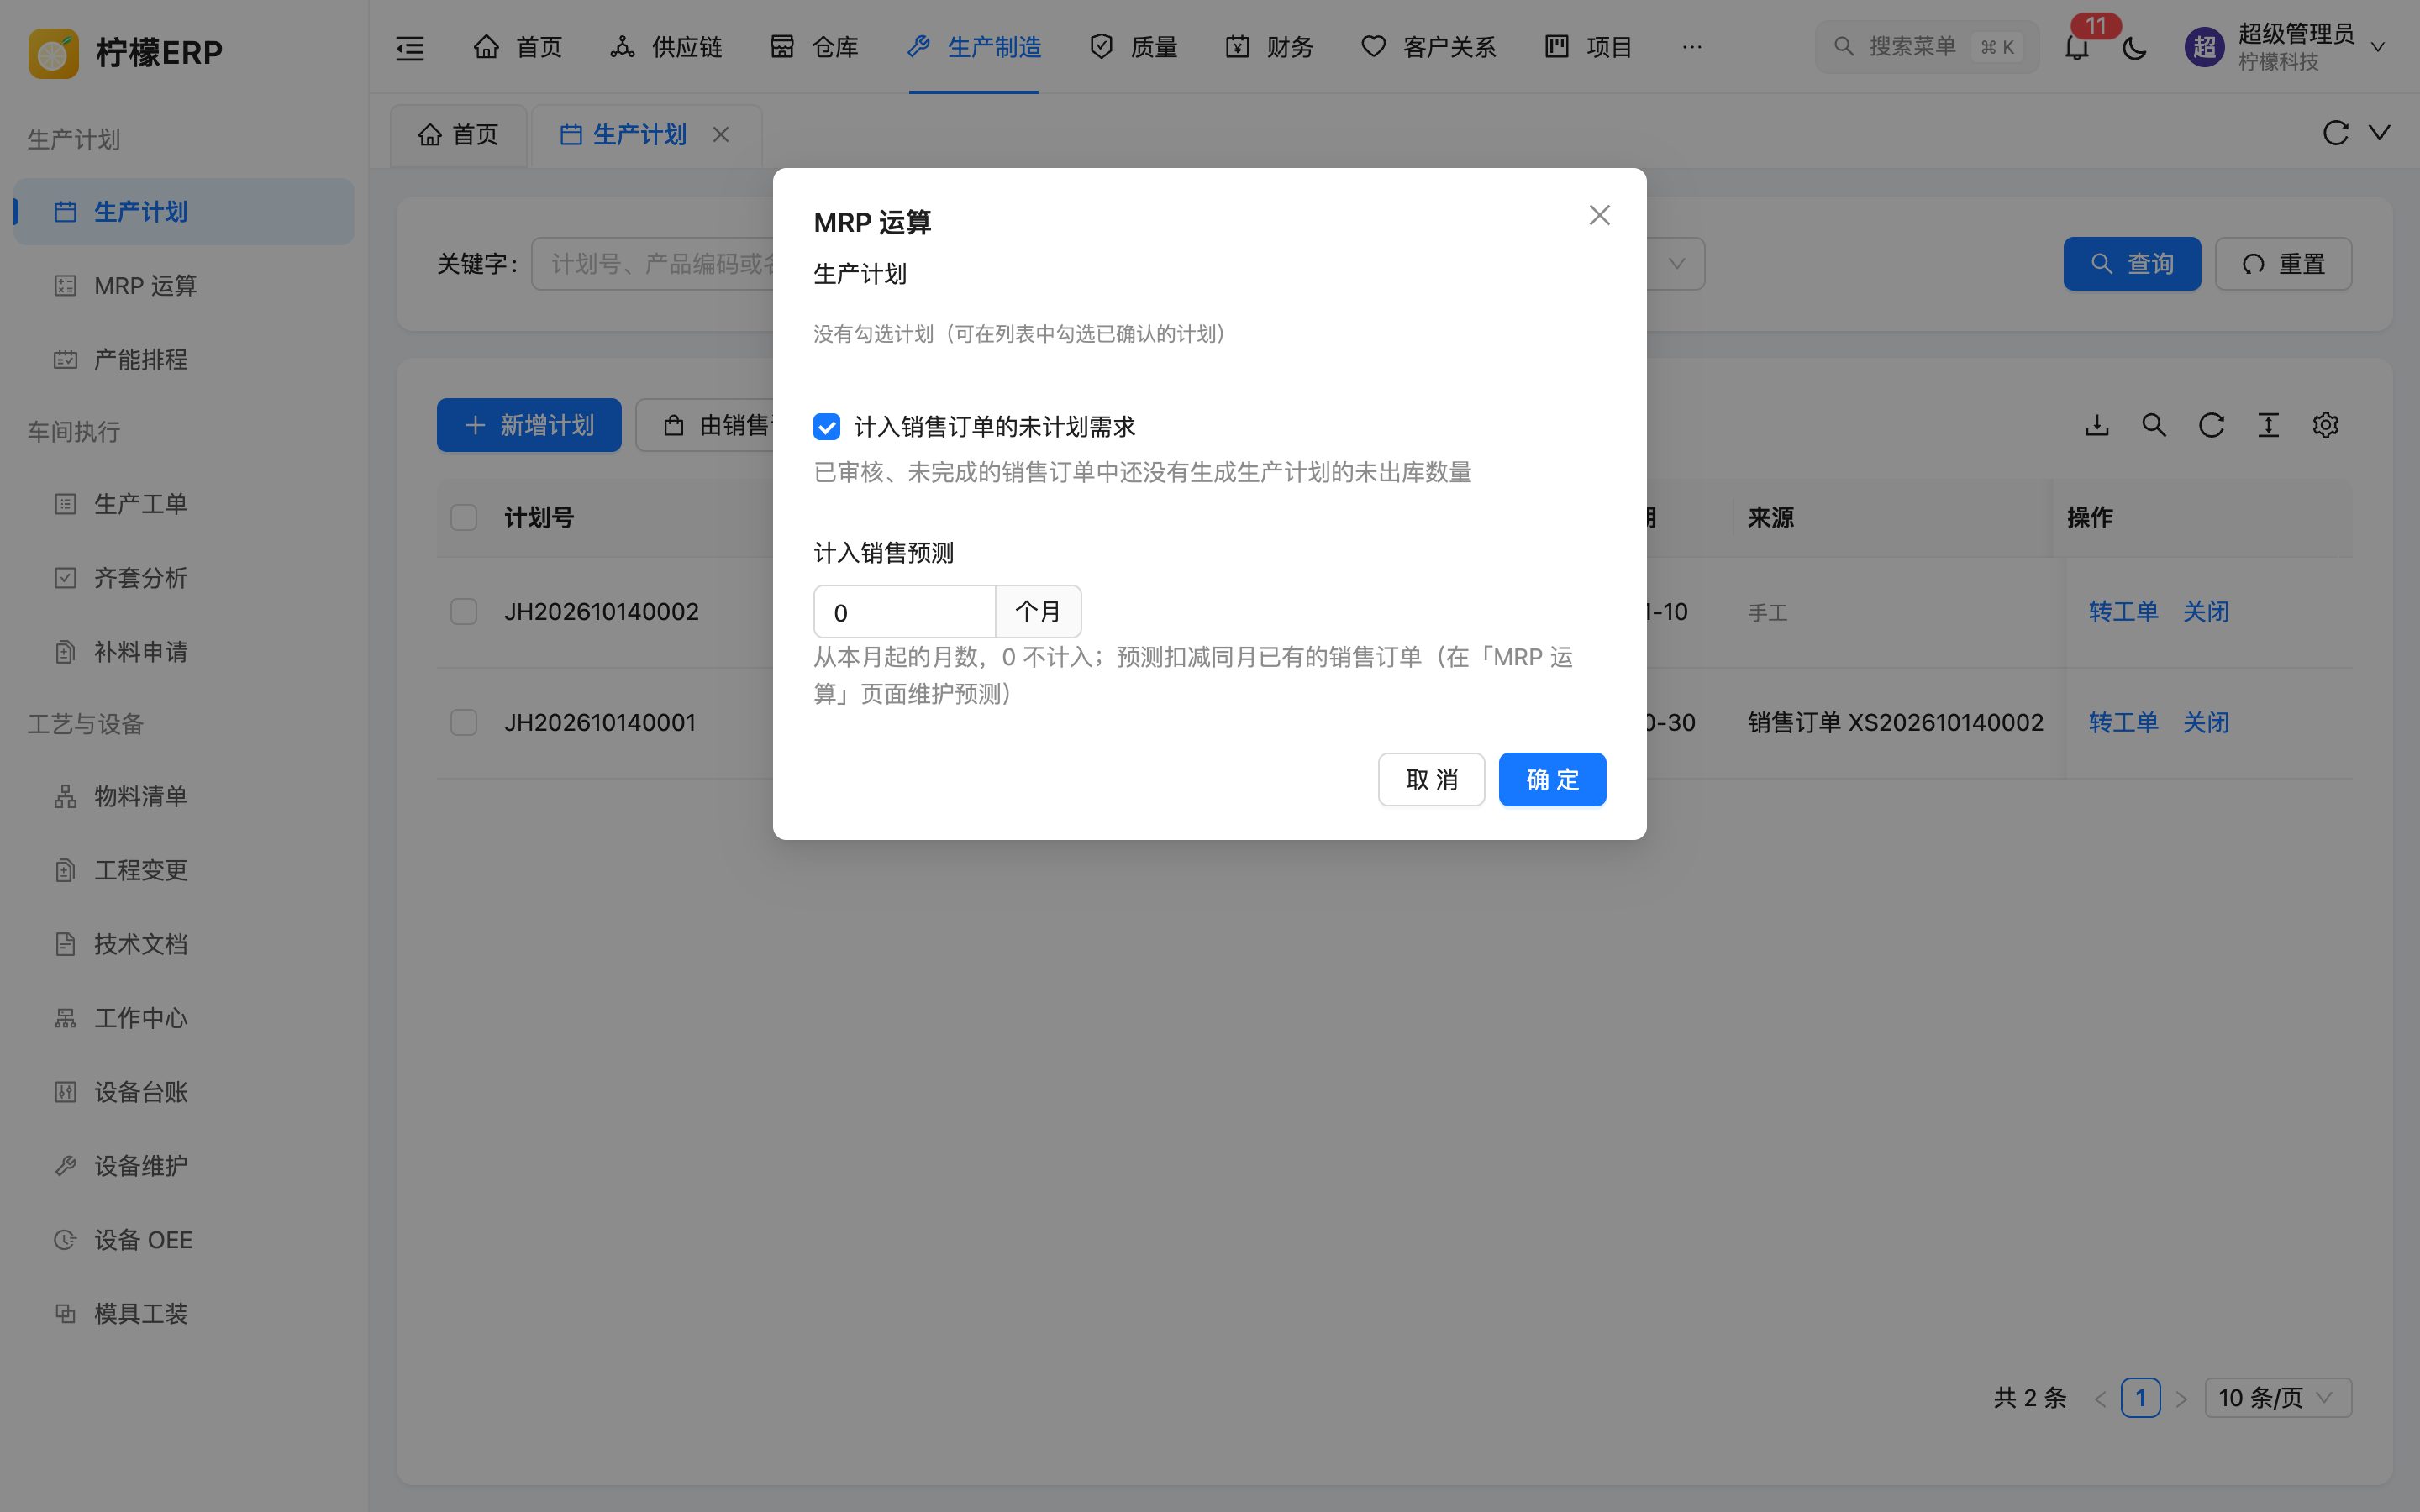Open 质量 top menu
Screen dimensions: 2420x1512
[x=1133, y=47]
